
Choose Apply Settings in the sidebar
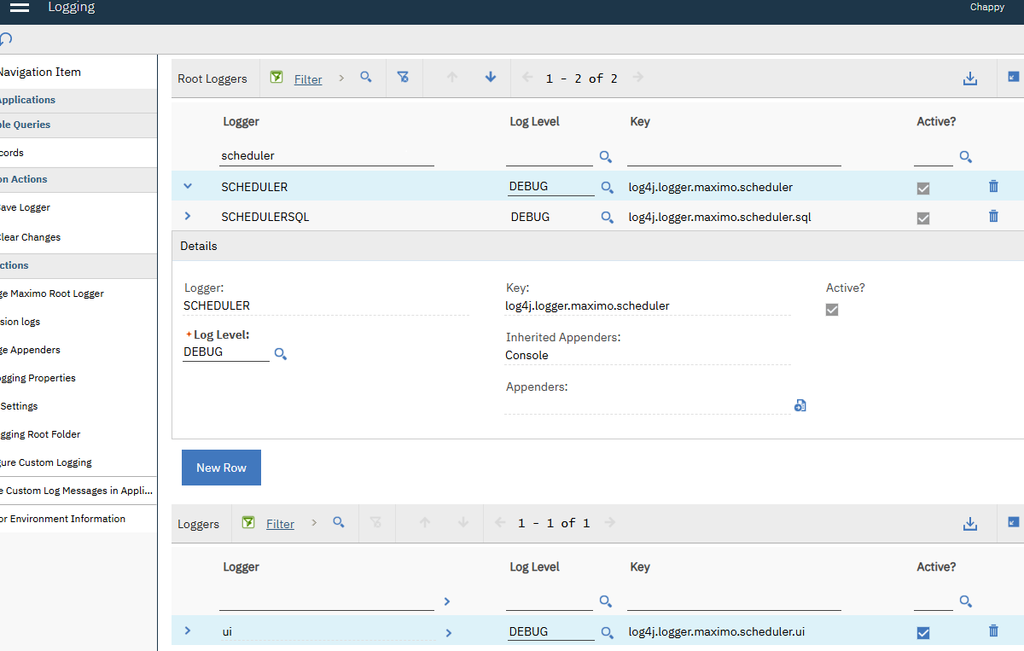click(x=19, y=406)
